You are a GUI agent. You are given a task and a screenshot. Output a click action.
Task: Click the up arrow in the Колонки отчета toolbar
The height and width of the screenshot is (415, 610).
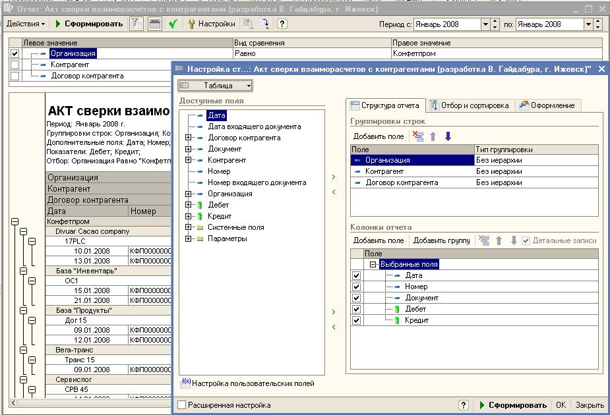click(499, 240)
